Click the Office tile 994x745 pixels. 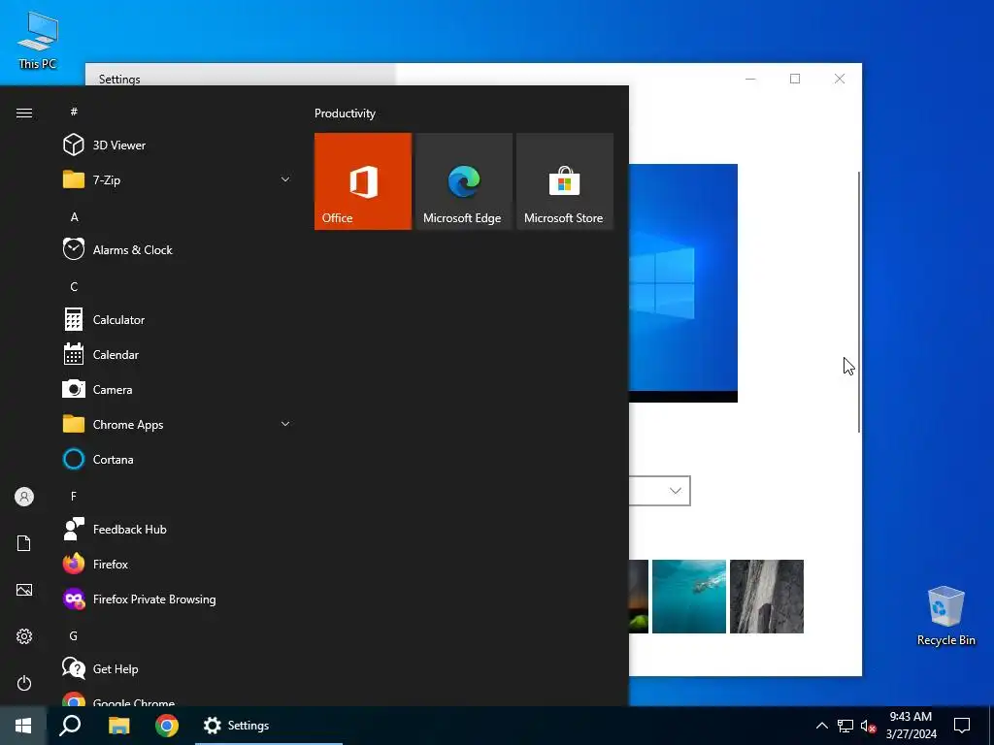coord(363,181)
